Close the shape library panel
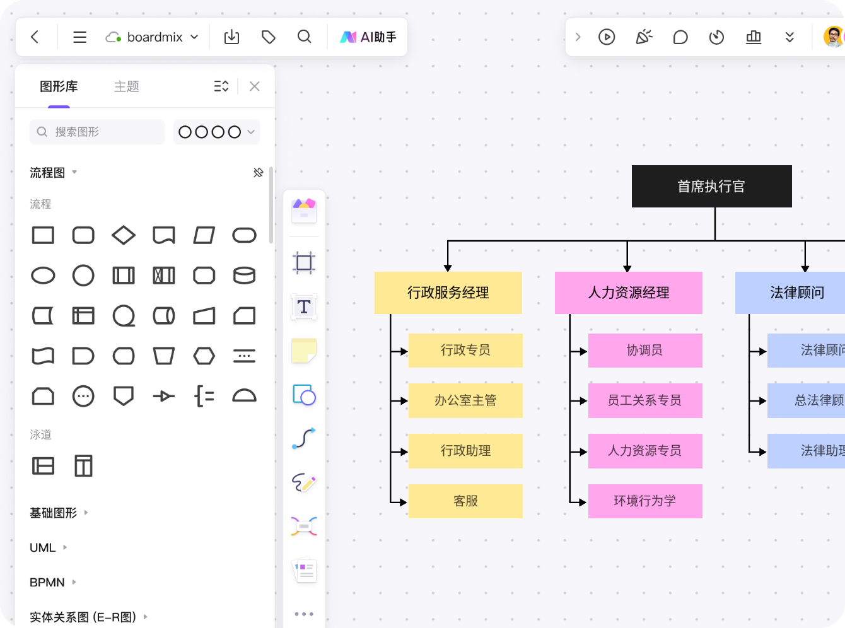Screen dimensions: 845x628 (x=255, y=86)
